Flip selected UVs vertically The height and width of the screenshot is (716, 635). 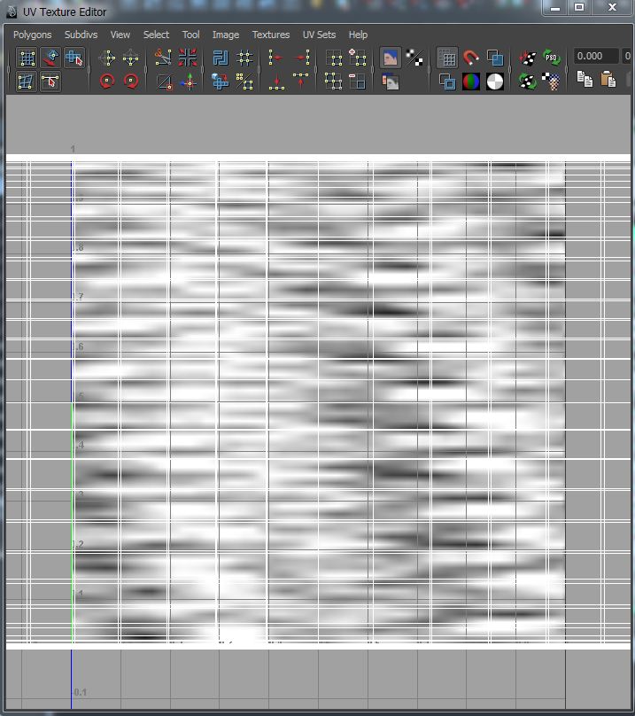[131, 58]
